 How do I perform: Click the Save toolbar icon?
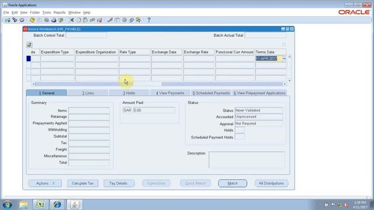point(32,20)
